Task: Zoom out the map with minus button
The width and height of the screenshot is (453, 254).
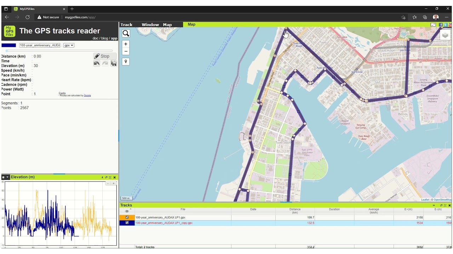Action: point(126,52)
